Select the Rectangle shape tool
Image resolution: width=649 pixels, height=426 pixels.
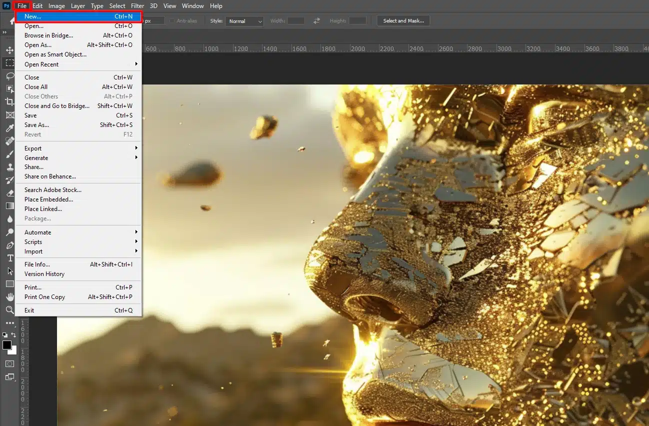9,284
